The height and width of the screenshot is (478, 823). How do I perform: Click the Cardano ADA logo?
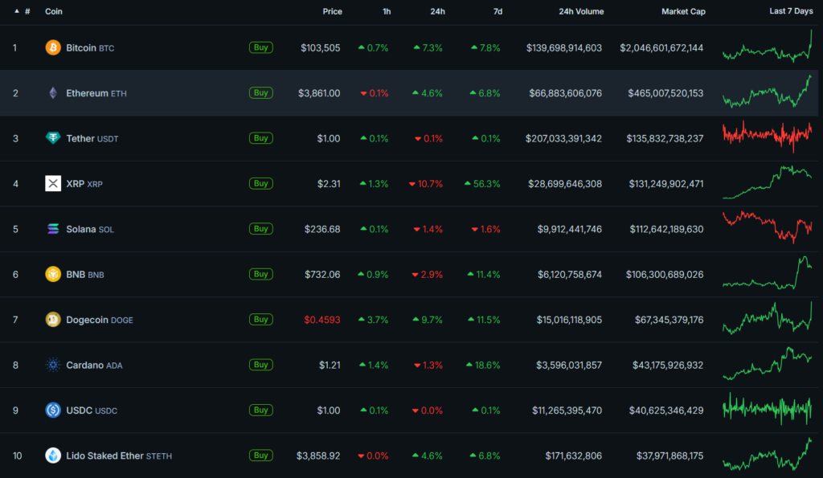(x=53, y=364)
